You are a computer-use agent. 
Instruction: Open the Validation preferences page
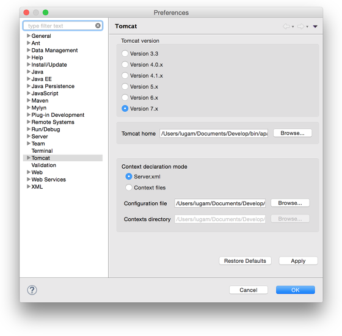pyautogui.click(x=43, y=165)
